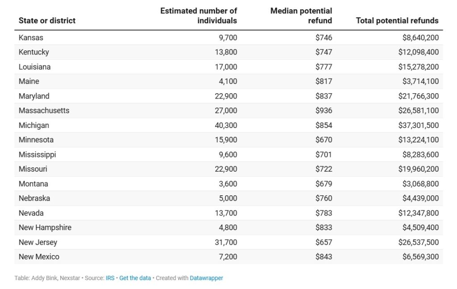Select the New Mexico row label
Screen dimensions: 457x289
coord(39,257)
